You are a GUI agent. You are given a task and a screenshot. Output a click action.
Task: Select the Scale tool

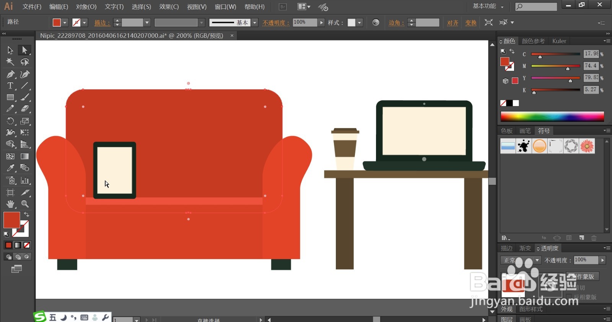tap(25, 121)
